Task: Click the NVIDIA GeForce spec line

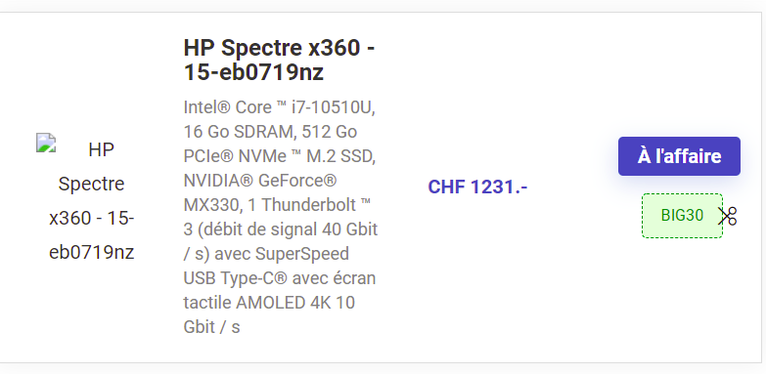Action: (x=260, y=181)
